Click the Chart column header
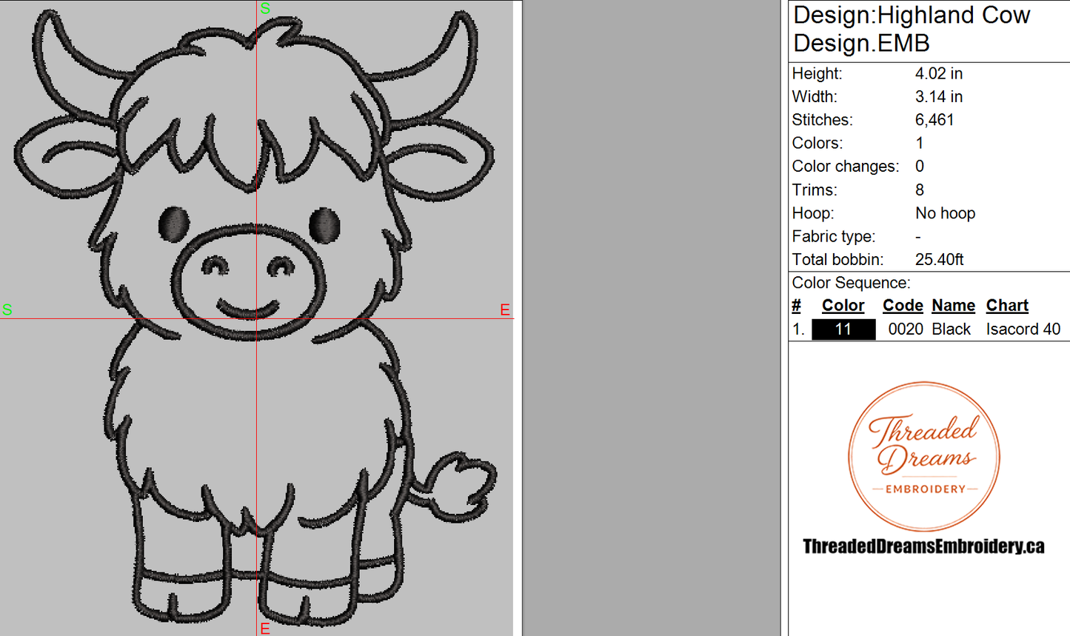The height and width of the screenshot is (636, 1070). click(1007, 306)
